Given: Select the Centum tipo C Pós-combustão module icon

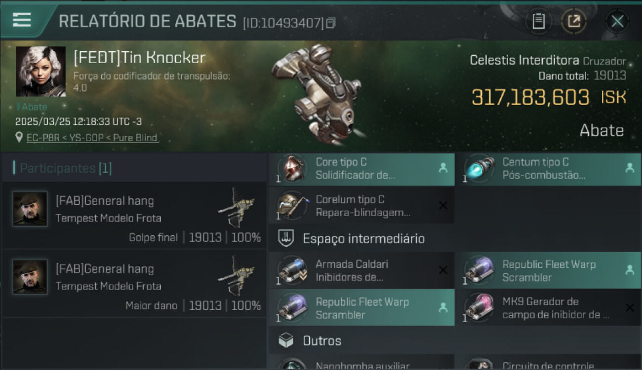Looking at the screenshot, I should tap(479, 168).
